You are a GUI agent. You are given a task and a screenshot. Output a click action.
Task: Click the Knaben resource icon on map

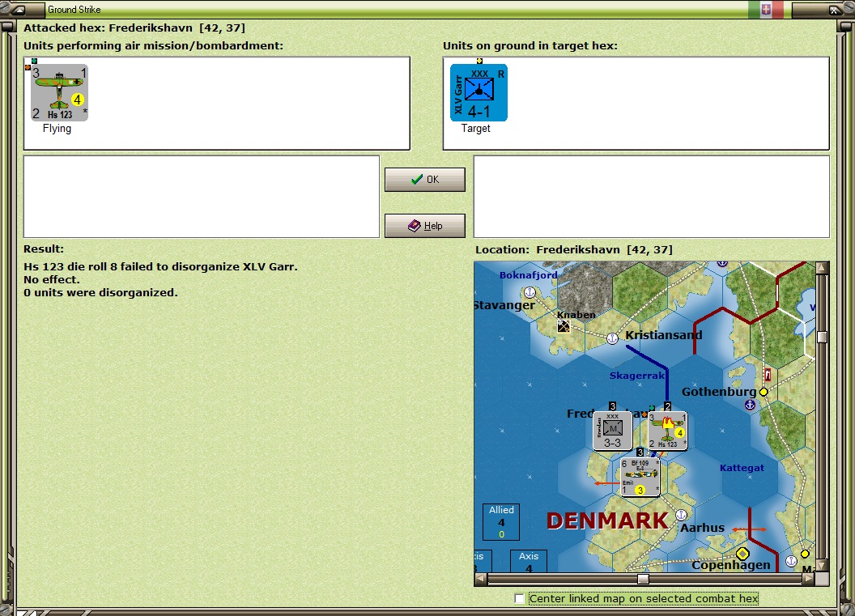pos(564,326)
